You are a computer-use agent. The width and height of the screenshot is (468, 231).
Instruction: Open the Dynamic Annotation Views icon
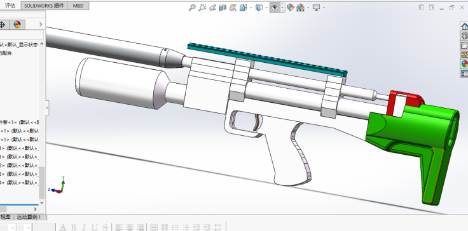[x=233, y=8]
